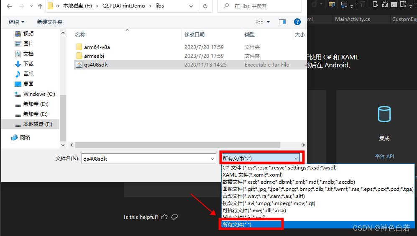Click horizontal scrollbar right arrow
417x236 pixels.
pos(303,145)
